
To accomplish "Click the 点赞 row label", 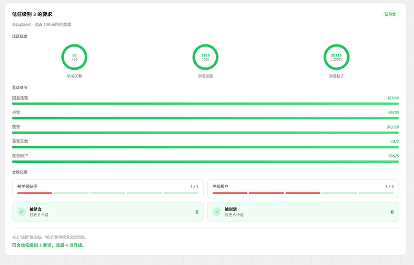I will (x=16, y=112).
